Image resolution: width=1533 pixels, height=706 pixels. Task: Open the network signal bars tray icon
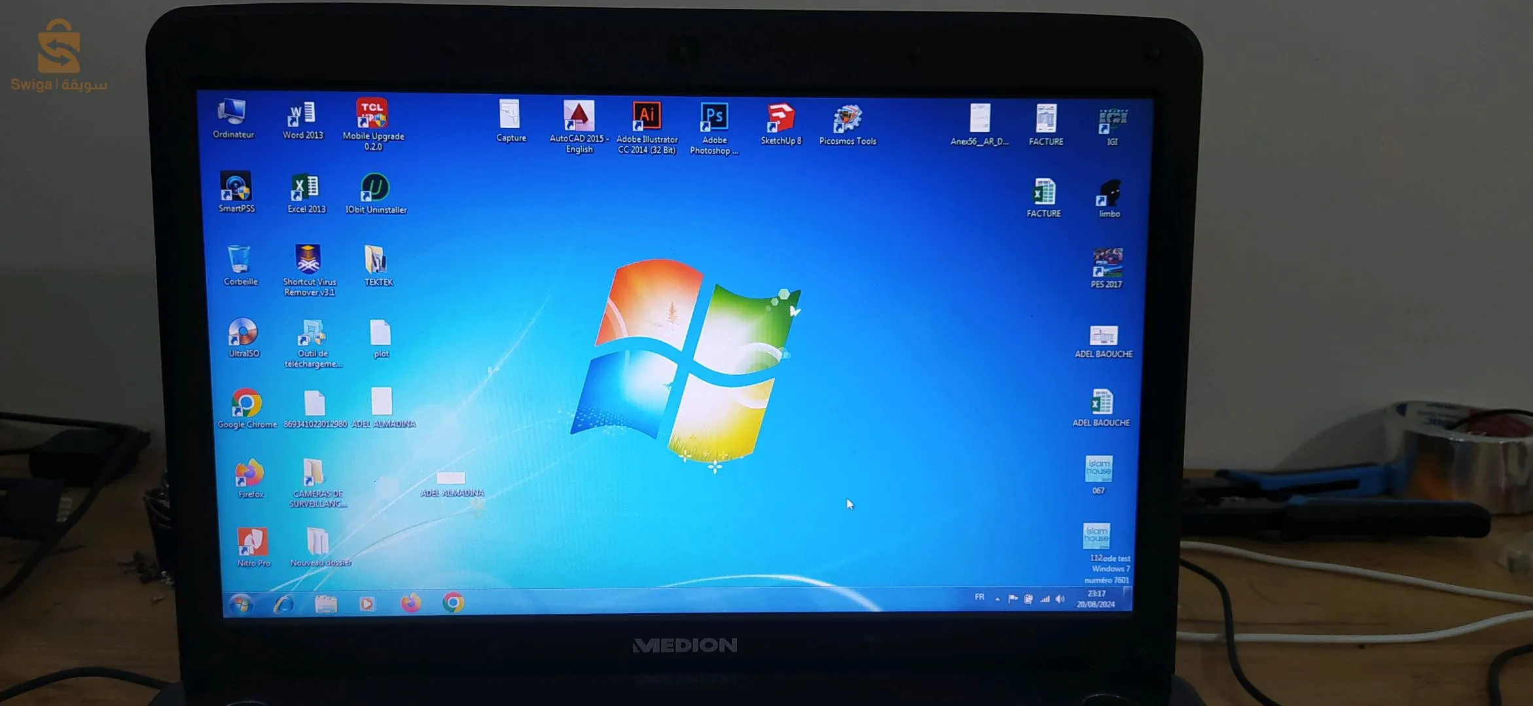coord(1045,599)
